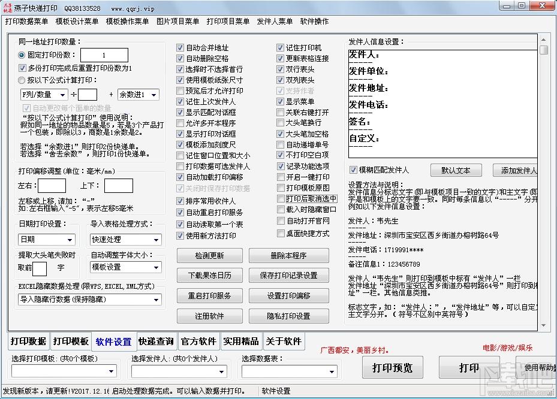This screenshot has height=399, width=557.
Task: Click the 删除本程序 button
Action: pos(289,255)
